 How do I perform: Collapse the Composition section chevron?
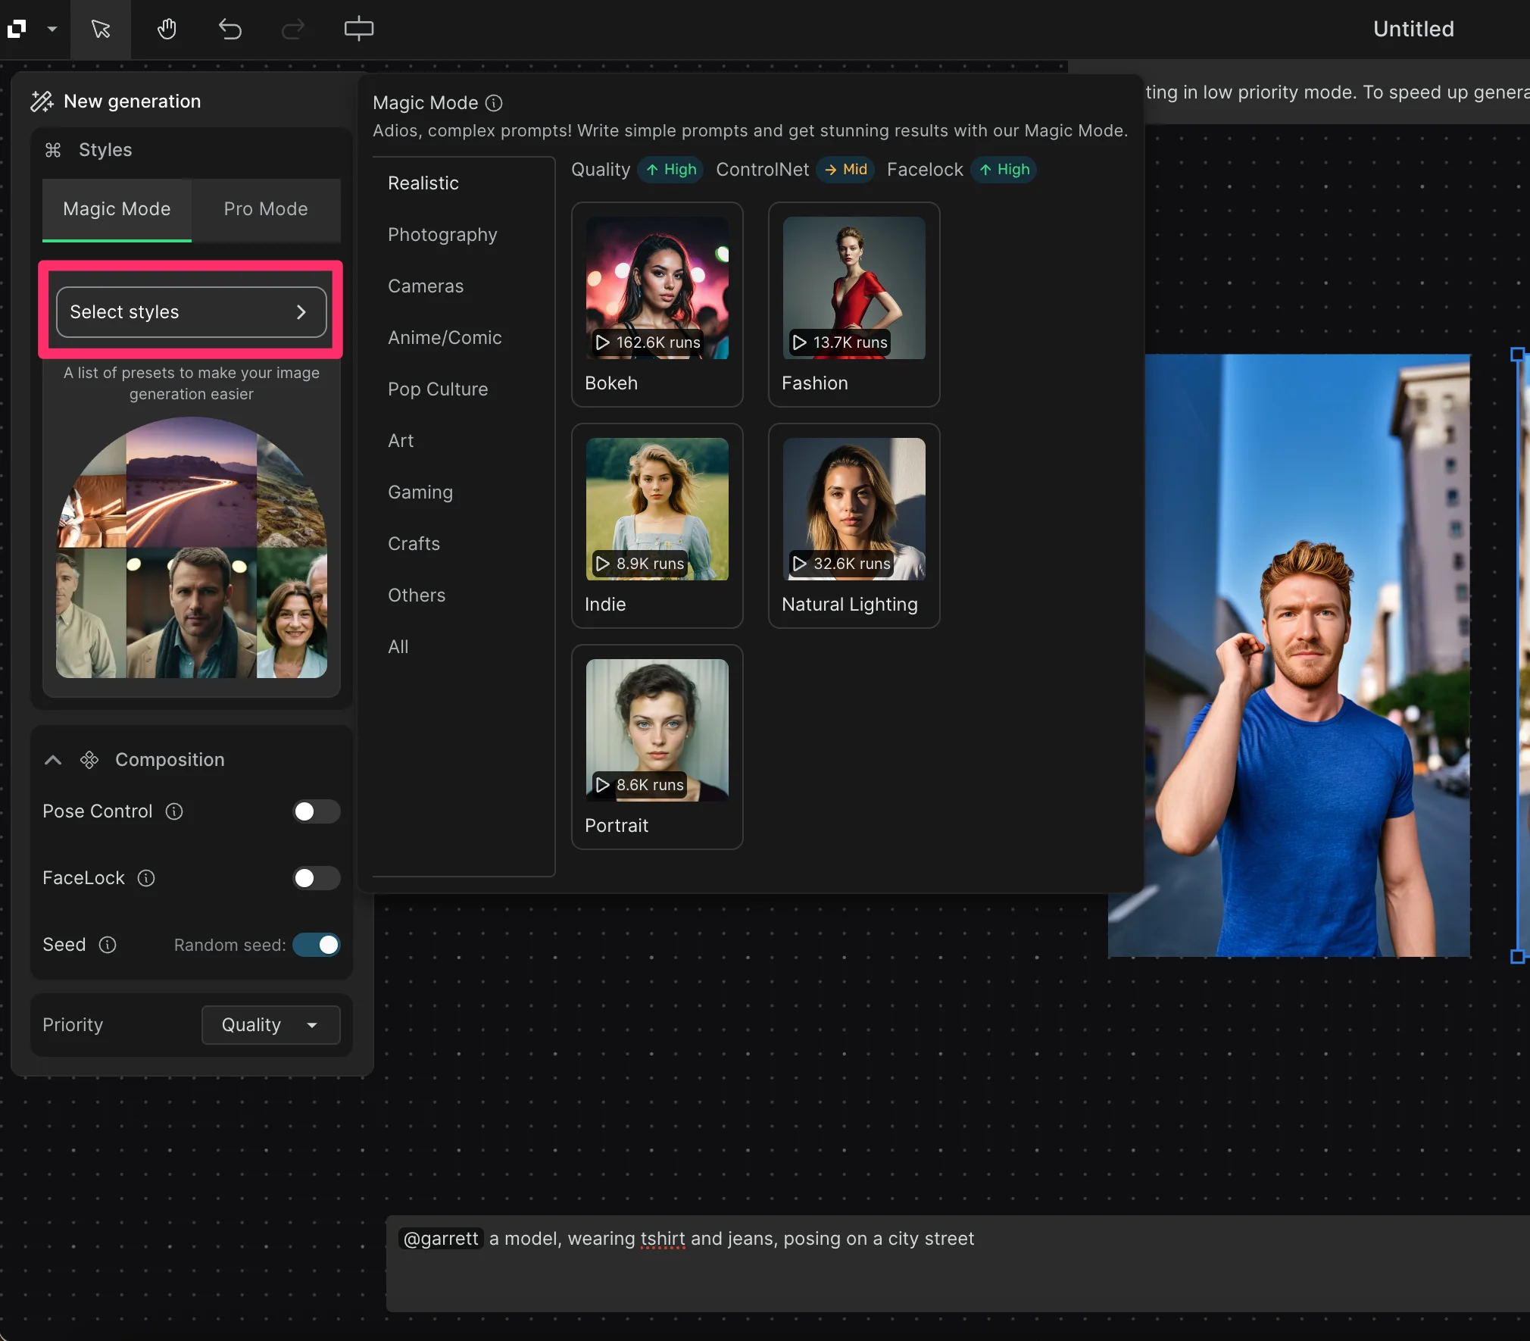pyautogui.click(x=53, y=760)
